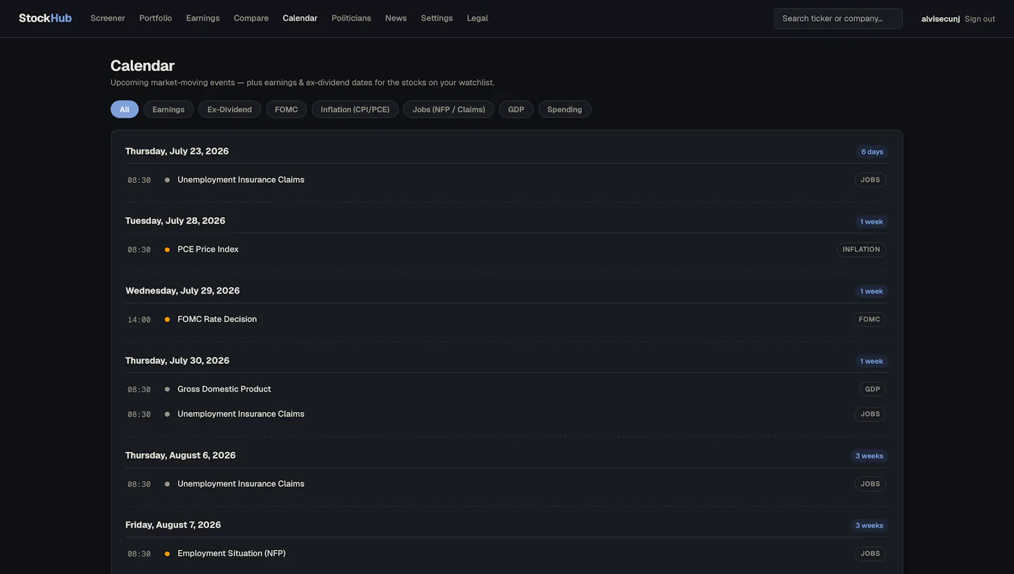Click 1 week badge for July 28
1014x574 pixels.
coord(871,221)
